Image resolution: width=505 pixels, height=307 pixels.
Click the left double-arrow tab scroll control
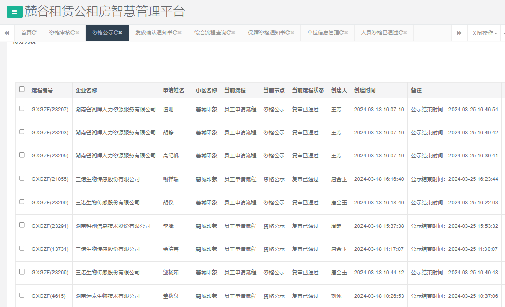tap(6, 33)
